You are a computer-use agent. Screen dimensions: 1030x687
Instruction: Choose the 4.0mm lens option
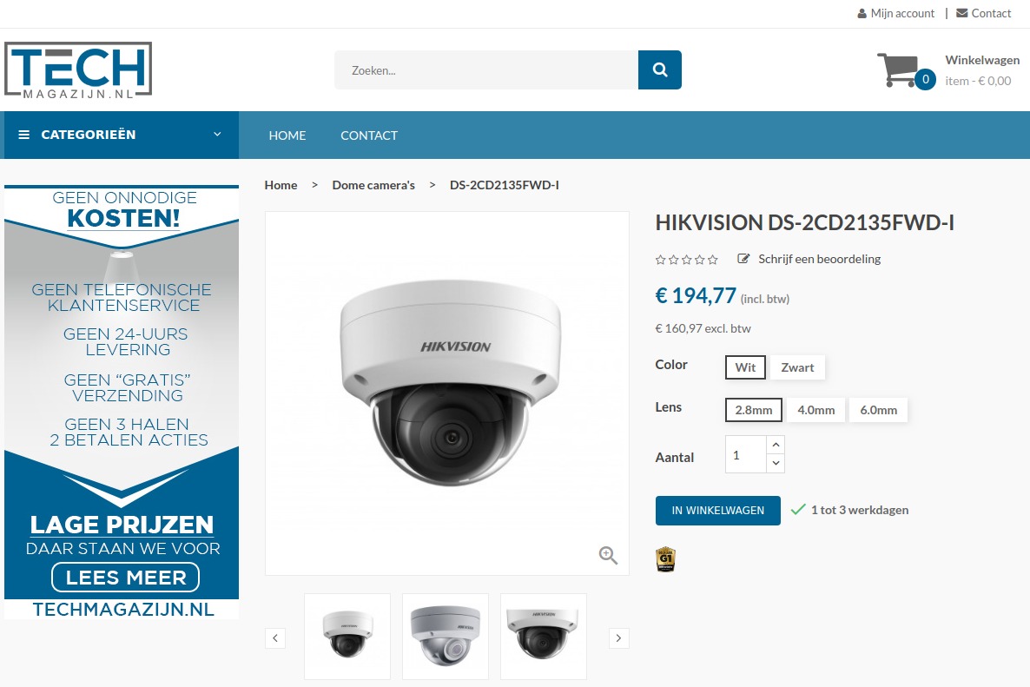(815, 410)
